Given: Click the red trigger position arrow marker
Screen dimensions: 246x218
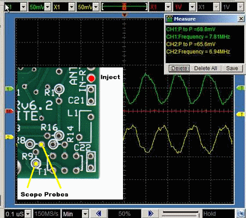Looking at the screenshot, I should click(x=124, y=15).
